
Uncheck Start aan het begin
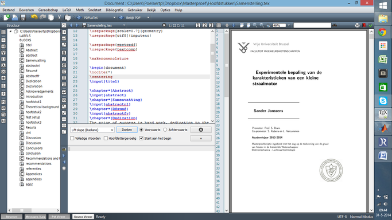(x=141, y=138)
